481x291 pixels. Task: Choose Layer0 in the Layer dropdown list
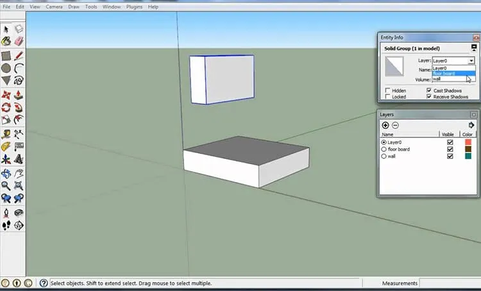(453, 68)
